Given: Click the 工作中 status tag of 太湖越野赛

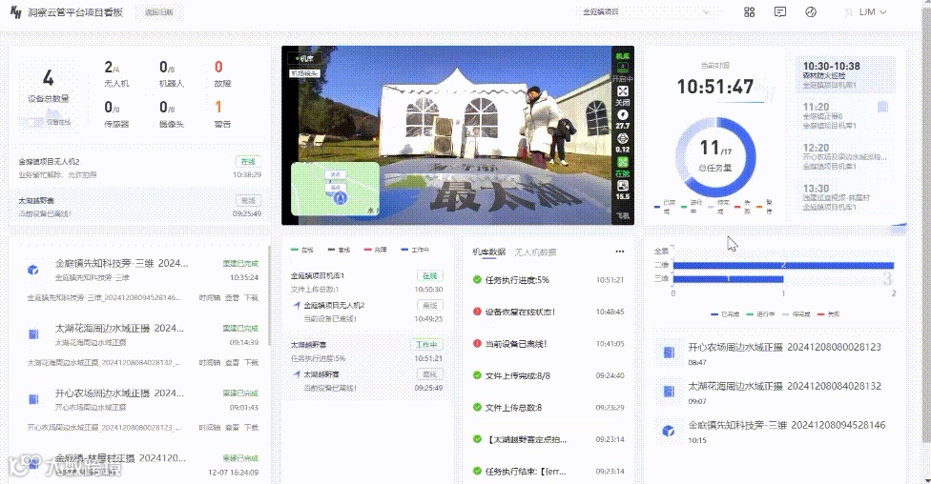Looking at the screenshot, I should pos(426,345).
